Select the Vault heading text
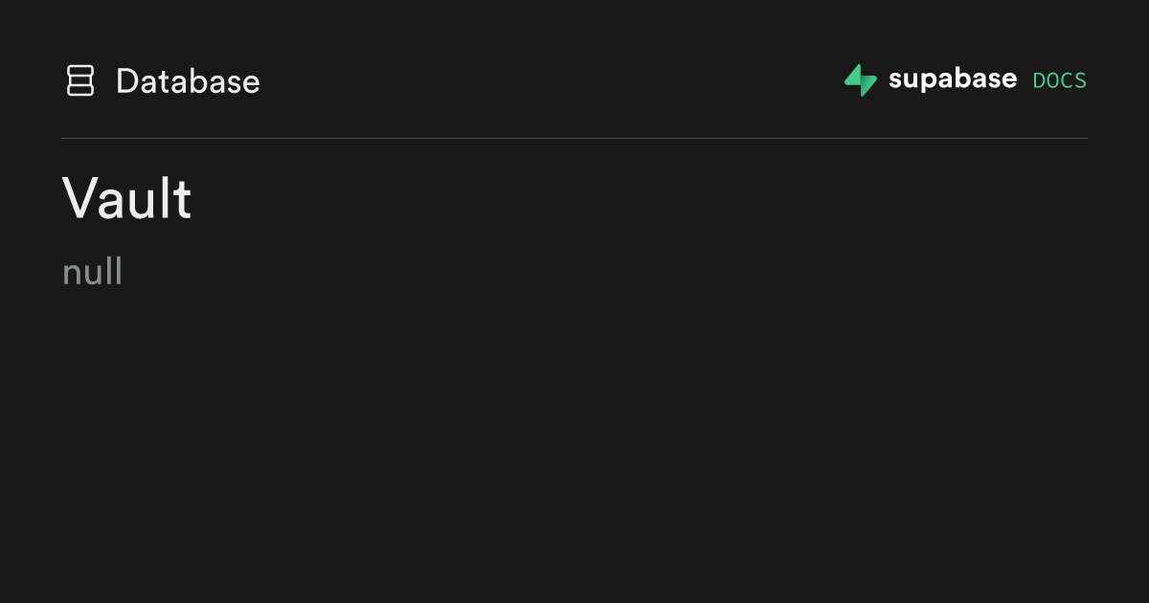This screenshot has width=1149, height=603. [x=127, y=199]
